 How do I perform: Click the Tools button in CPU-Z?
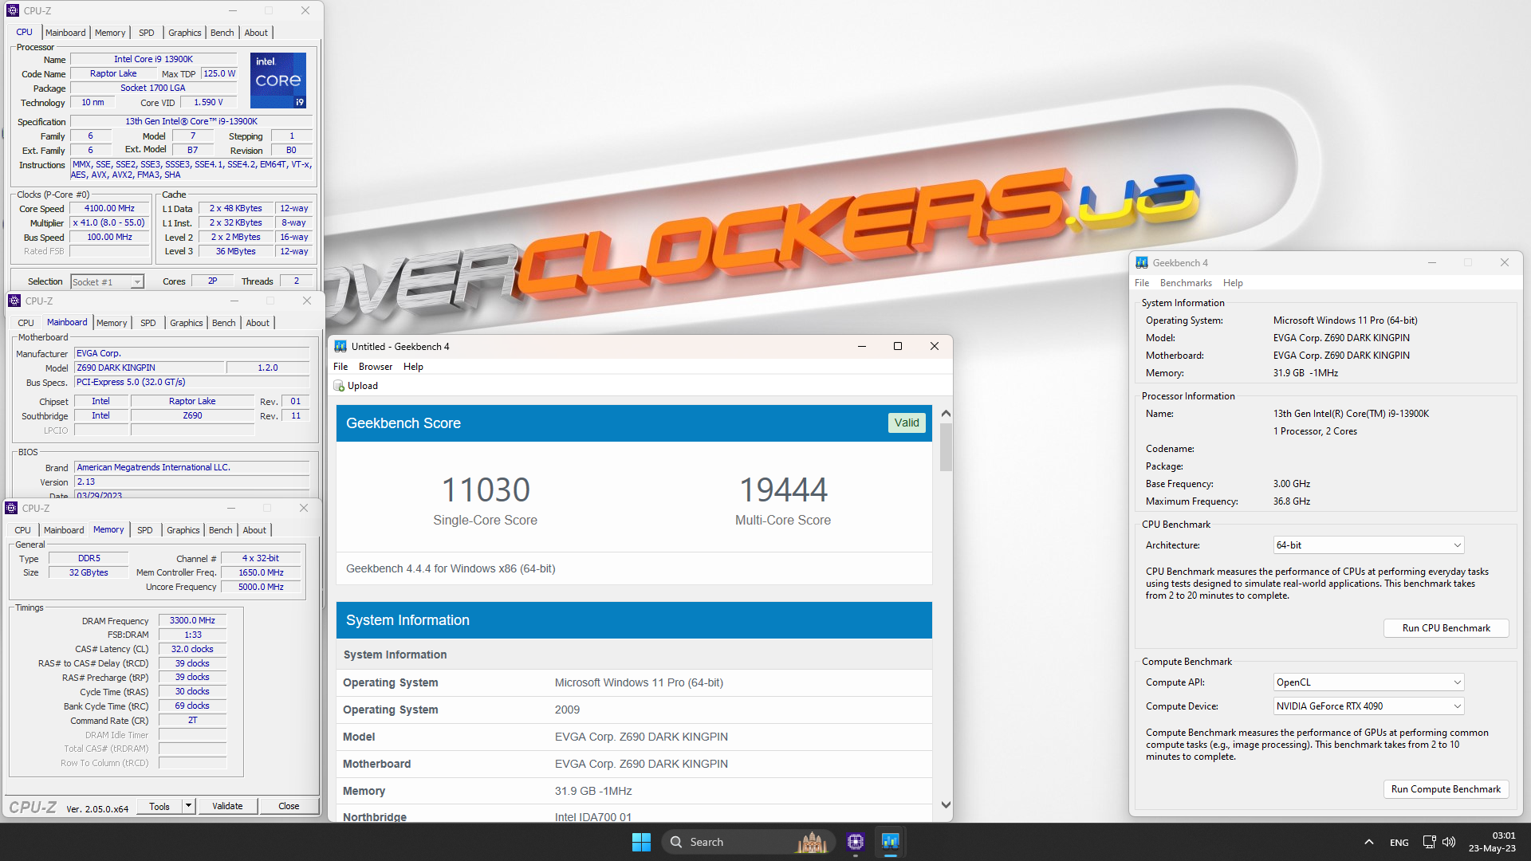[159, 806]
